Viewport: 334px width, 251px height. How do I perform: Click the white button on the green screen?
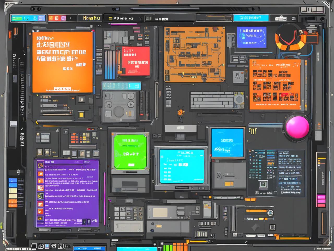tap(131, 165)
